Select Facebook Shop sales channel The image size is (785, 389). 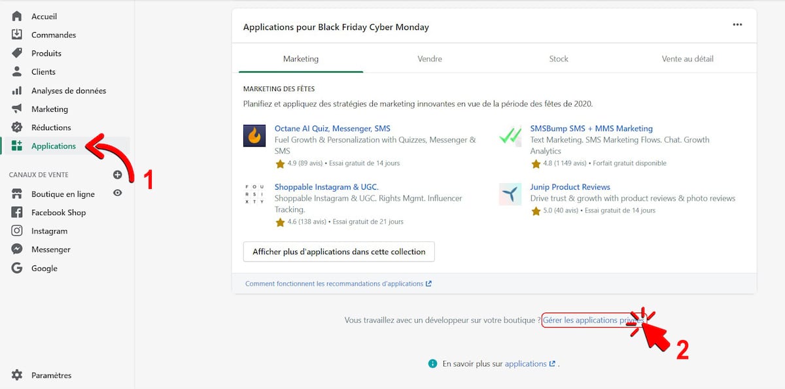point(58,212)
